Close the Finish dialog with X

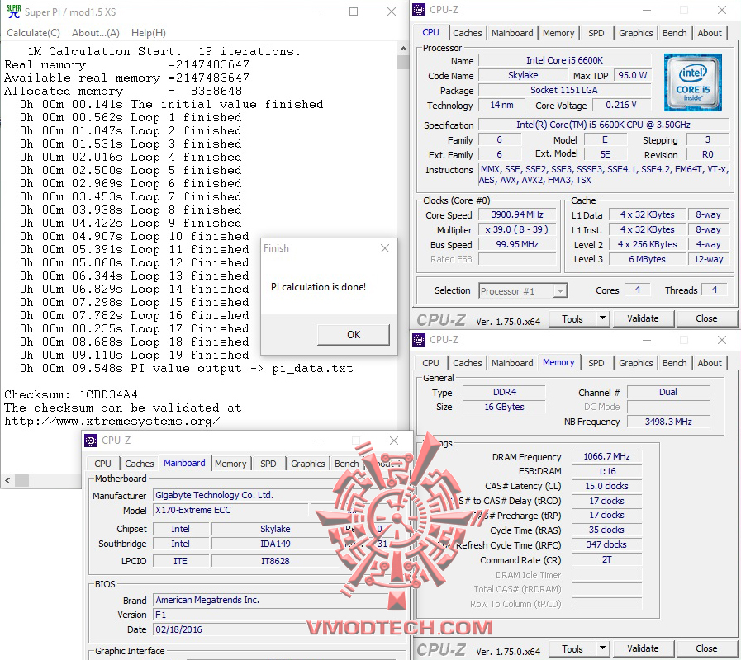click(385, 248)
